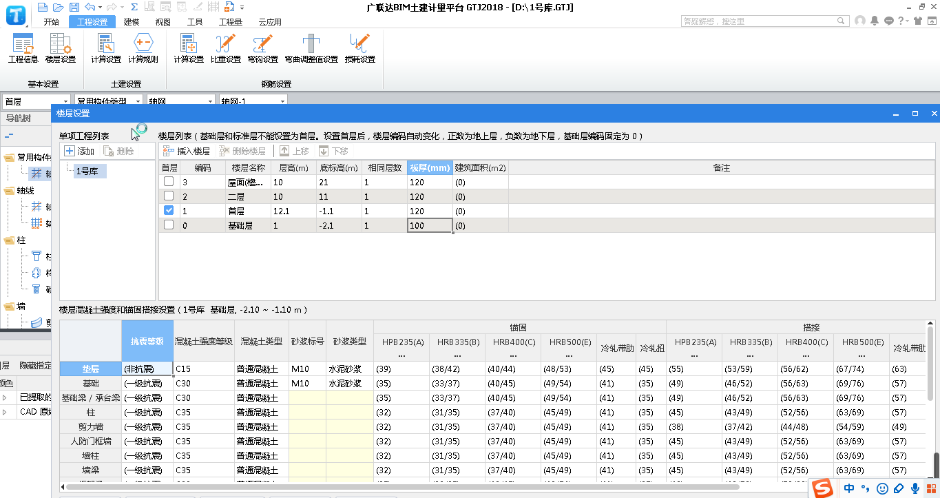This screenshot has height=498, width=940.
Task: Open notifications bell icon
Action: 875,21
